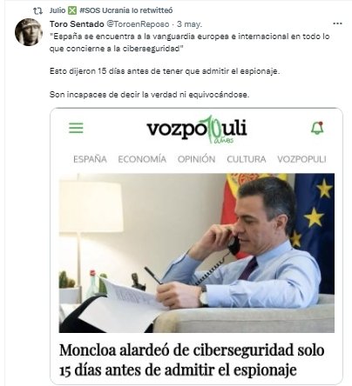Click the Julio #SOS Ucrania retweeted label
This screenshot has height=386, width=352.
click(x=111, y=10)
